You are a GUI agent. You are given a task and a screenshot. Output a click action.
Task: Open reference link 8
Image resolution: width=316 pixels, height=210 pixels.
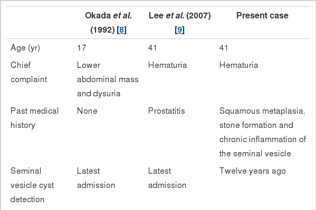(x=121, y=30)
